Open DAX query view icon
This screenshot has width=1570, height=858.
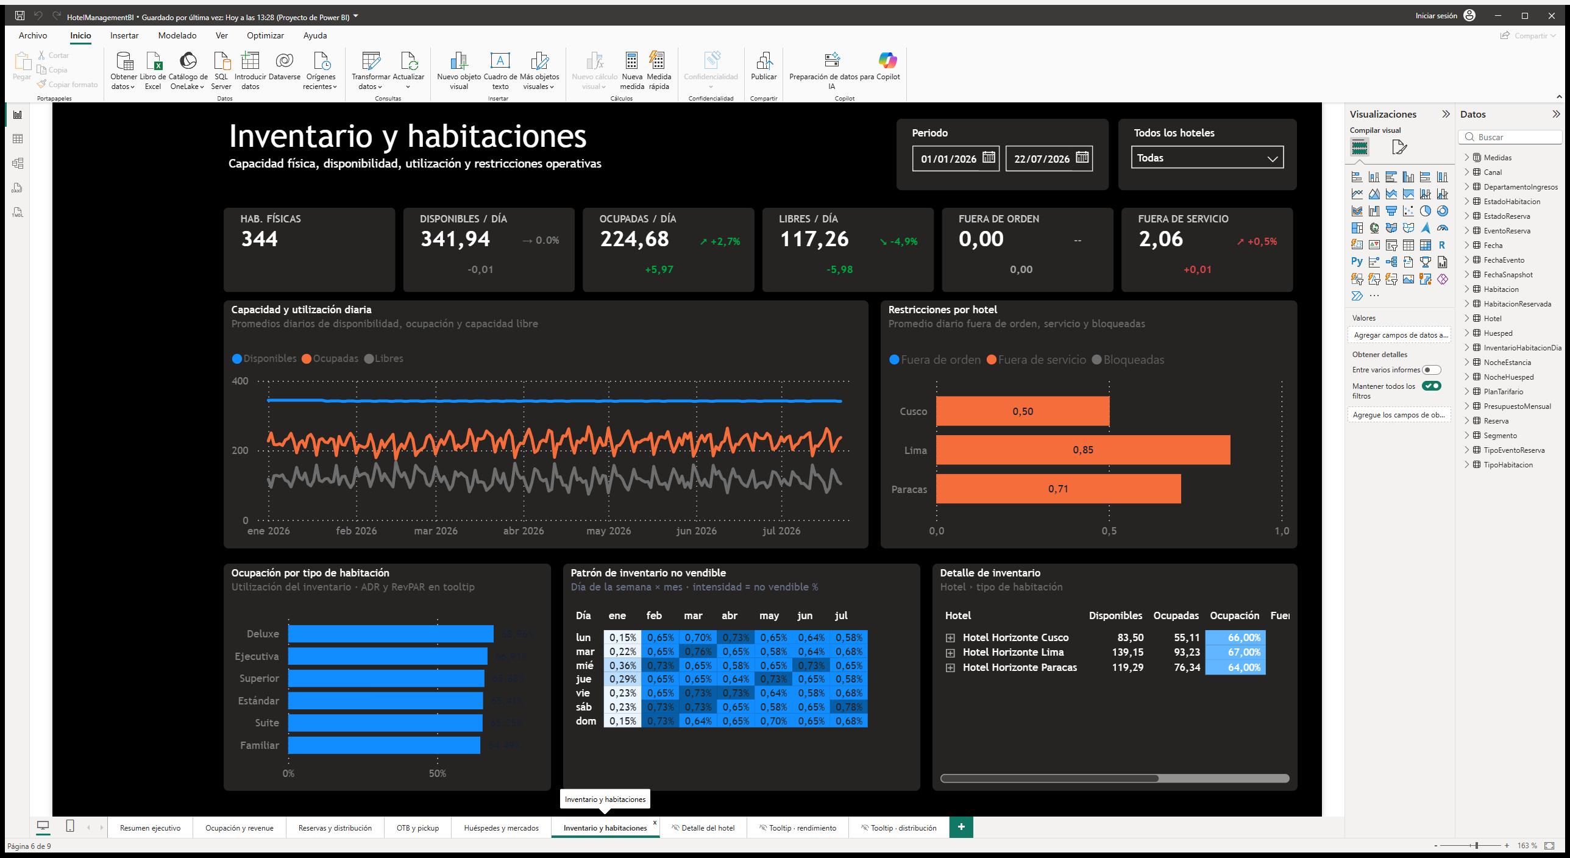(x=18, y=188)
